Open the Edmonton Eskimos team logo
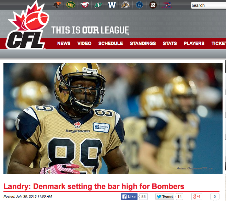The width and height of the screenshot is (226, 201). click(71, 5)
